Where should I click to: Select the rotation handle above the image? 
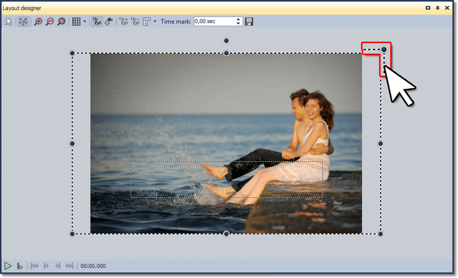tap(226, 41)
